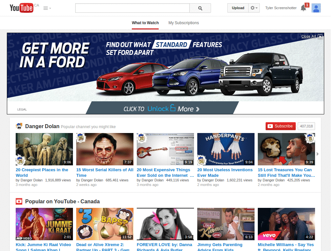The image size is (335, 251).
Task: Open FOREVER LOVE video thumbnail
Action: (165, 224)
